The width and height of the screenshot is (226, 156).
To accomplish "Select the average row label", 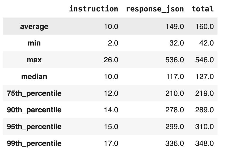I will pyautogui.click(x=34, y=27).
